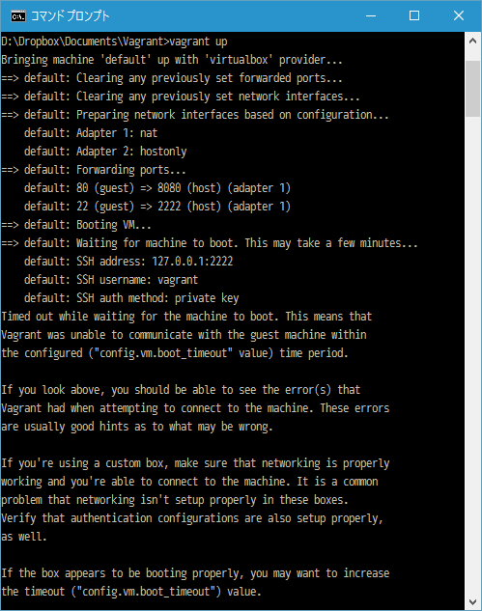Maximize the Command Prompt window

pyautogui.click(x=414, y=16)
